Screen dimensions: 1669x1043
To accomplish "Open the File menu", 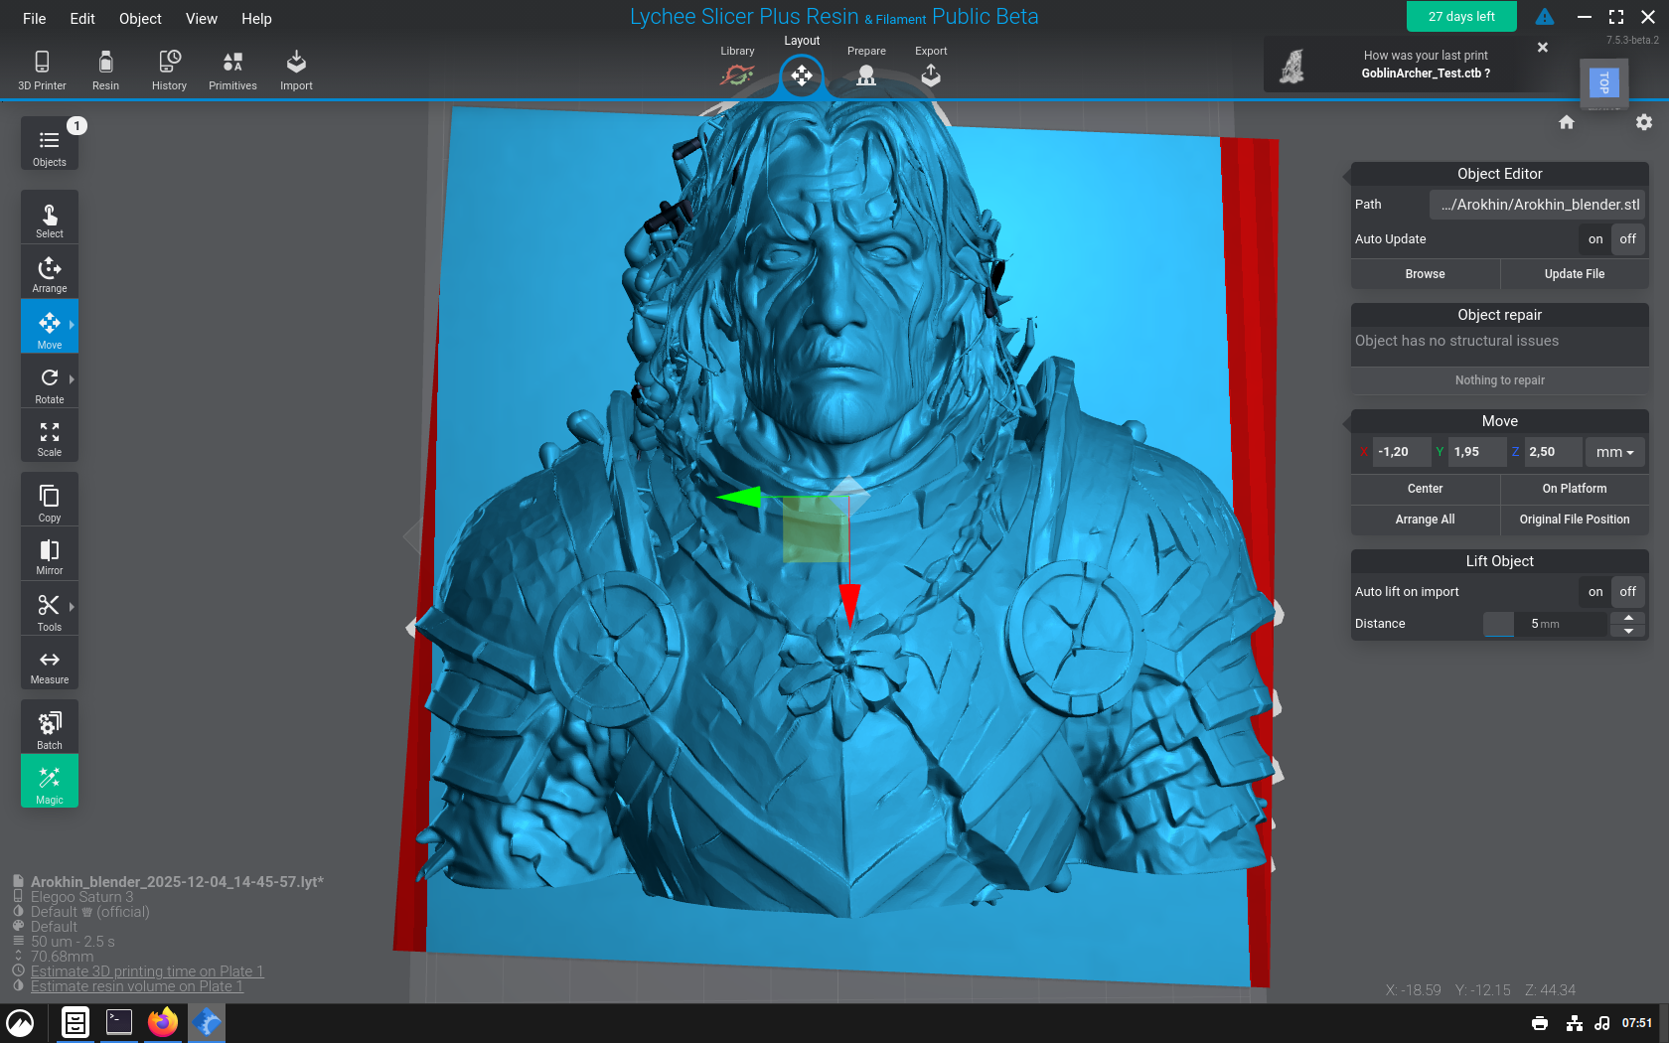I will tap(35, 19).
